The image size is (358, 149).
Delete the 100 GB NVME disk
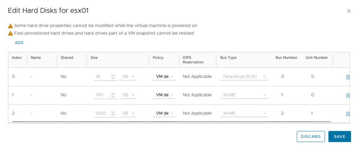348,95
